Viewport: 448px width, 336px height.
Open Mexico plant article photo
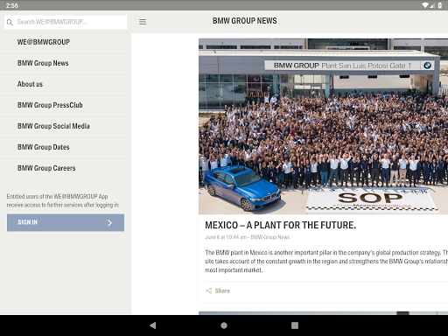[x=323, y=126]
